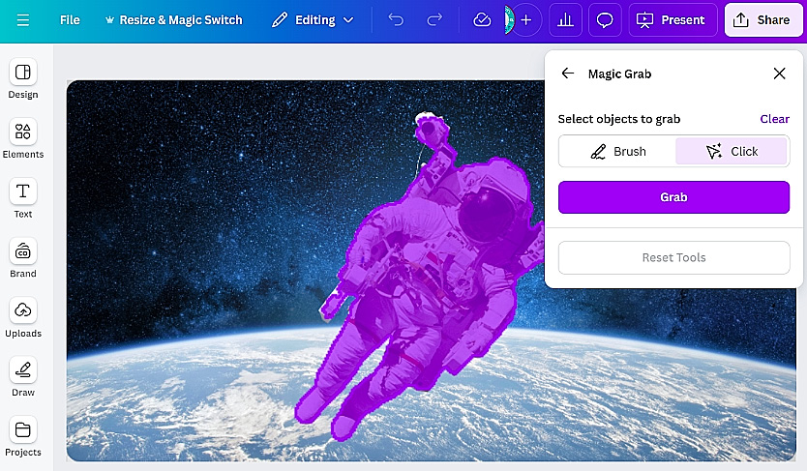Start presentation with Present button
807x471 pixels.
(672, 20)
